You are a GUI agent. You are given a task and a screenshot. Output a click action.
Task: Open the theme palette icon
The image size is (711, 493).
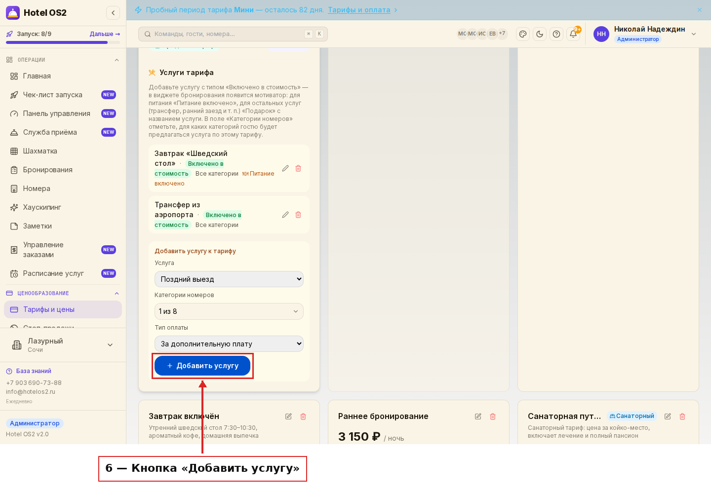(523, 34)
